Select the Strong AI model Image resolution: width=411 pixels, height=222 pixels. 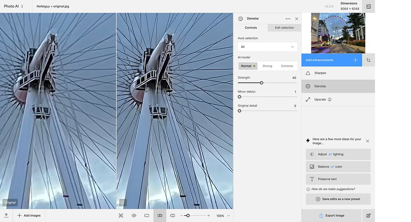(x=267, y=66)
